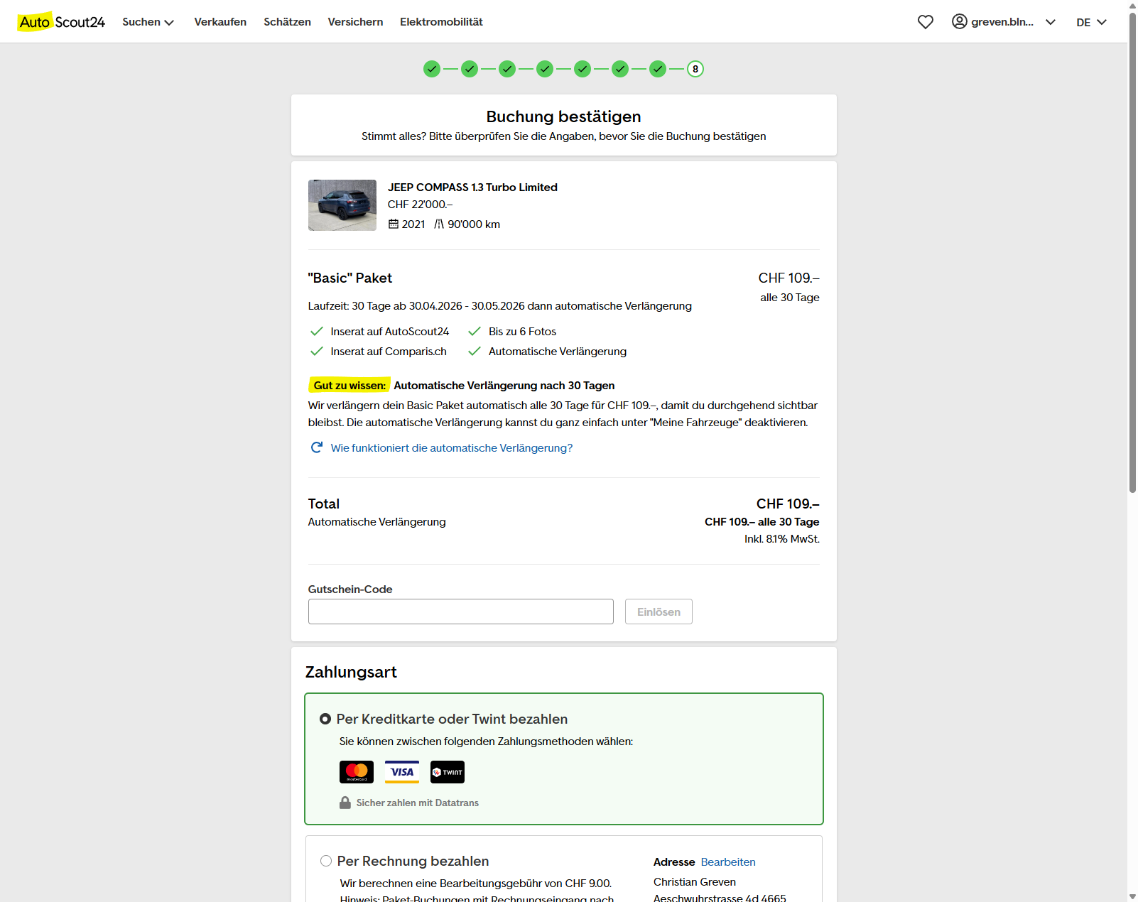
Task: Select Per Kreditkarte oder Twint bezahlen
Action: (x=325, y=719)
